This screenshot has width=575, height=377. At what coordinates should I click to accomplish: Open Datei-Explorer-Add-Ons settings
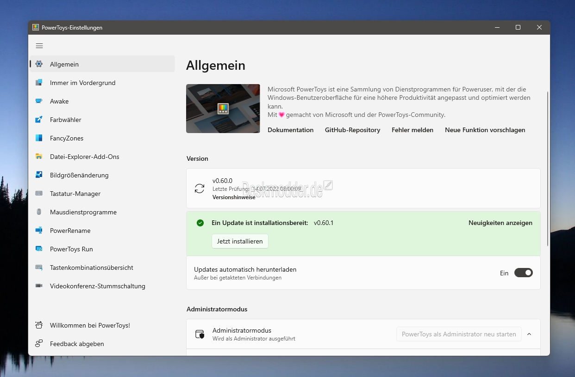point(102,157)
